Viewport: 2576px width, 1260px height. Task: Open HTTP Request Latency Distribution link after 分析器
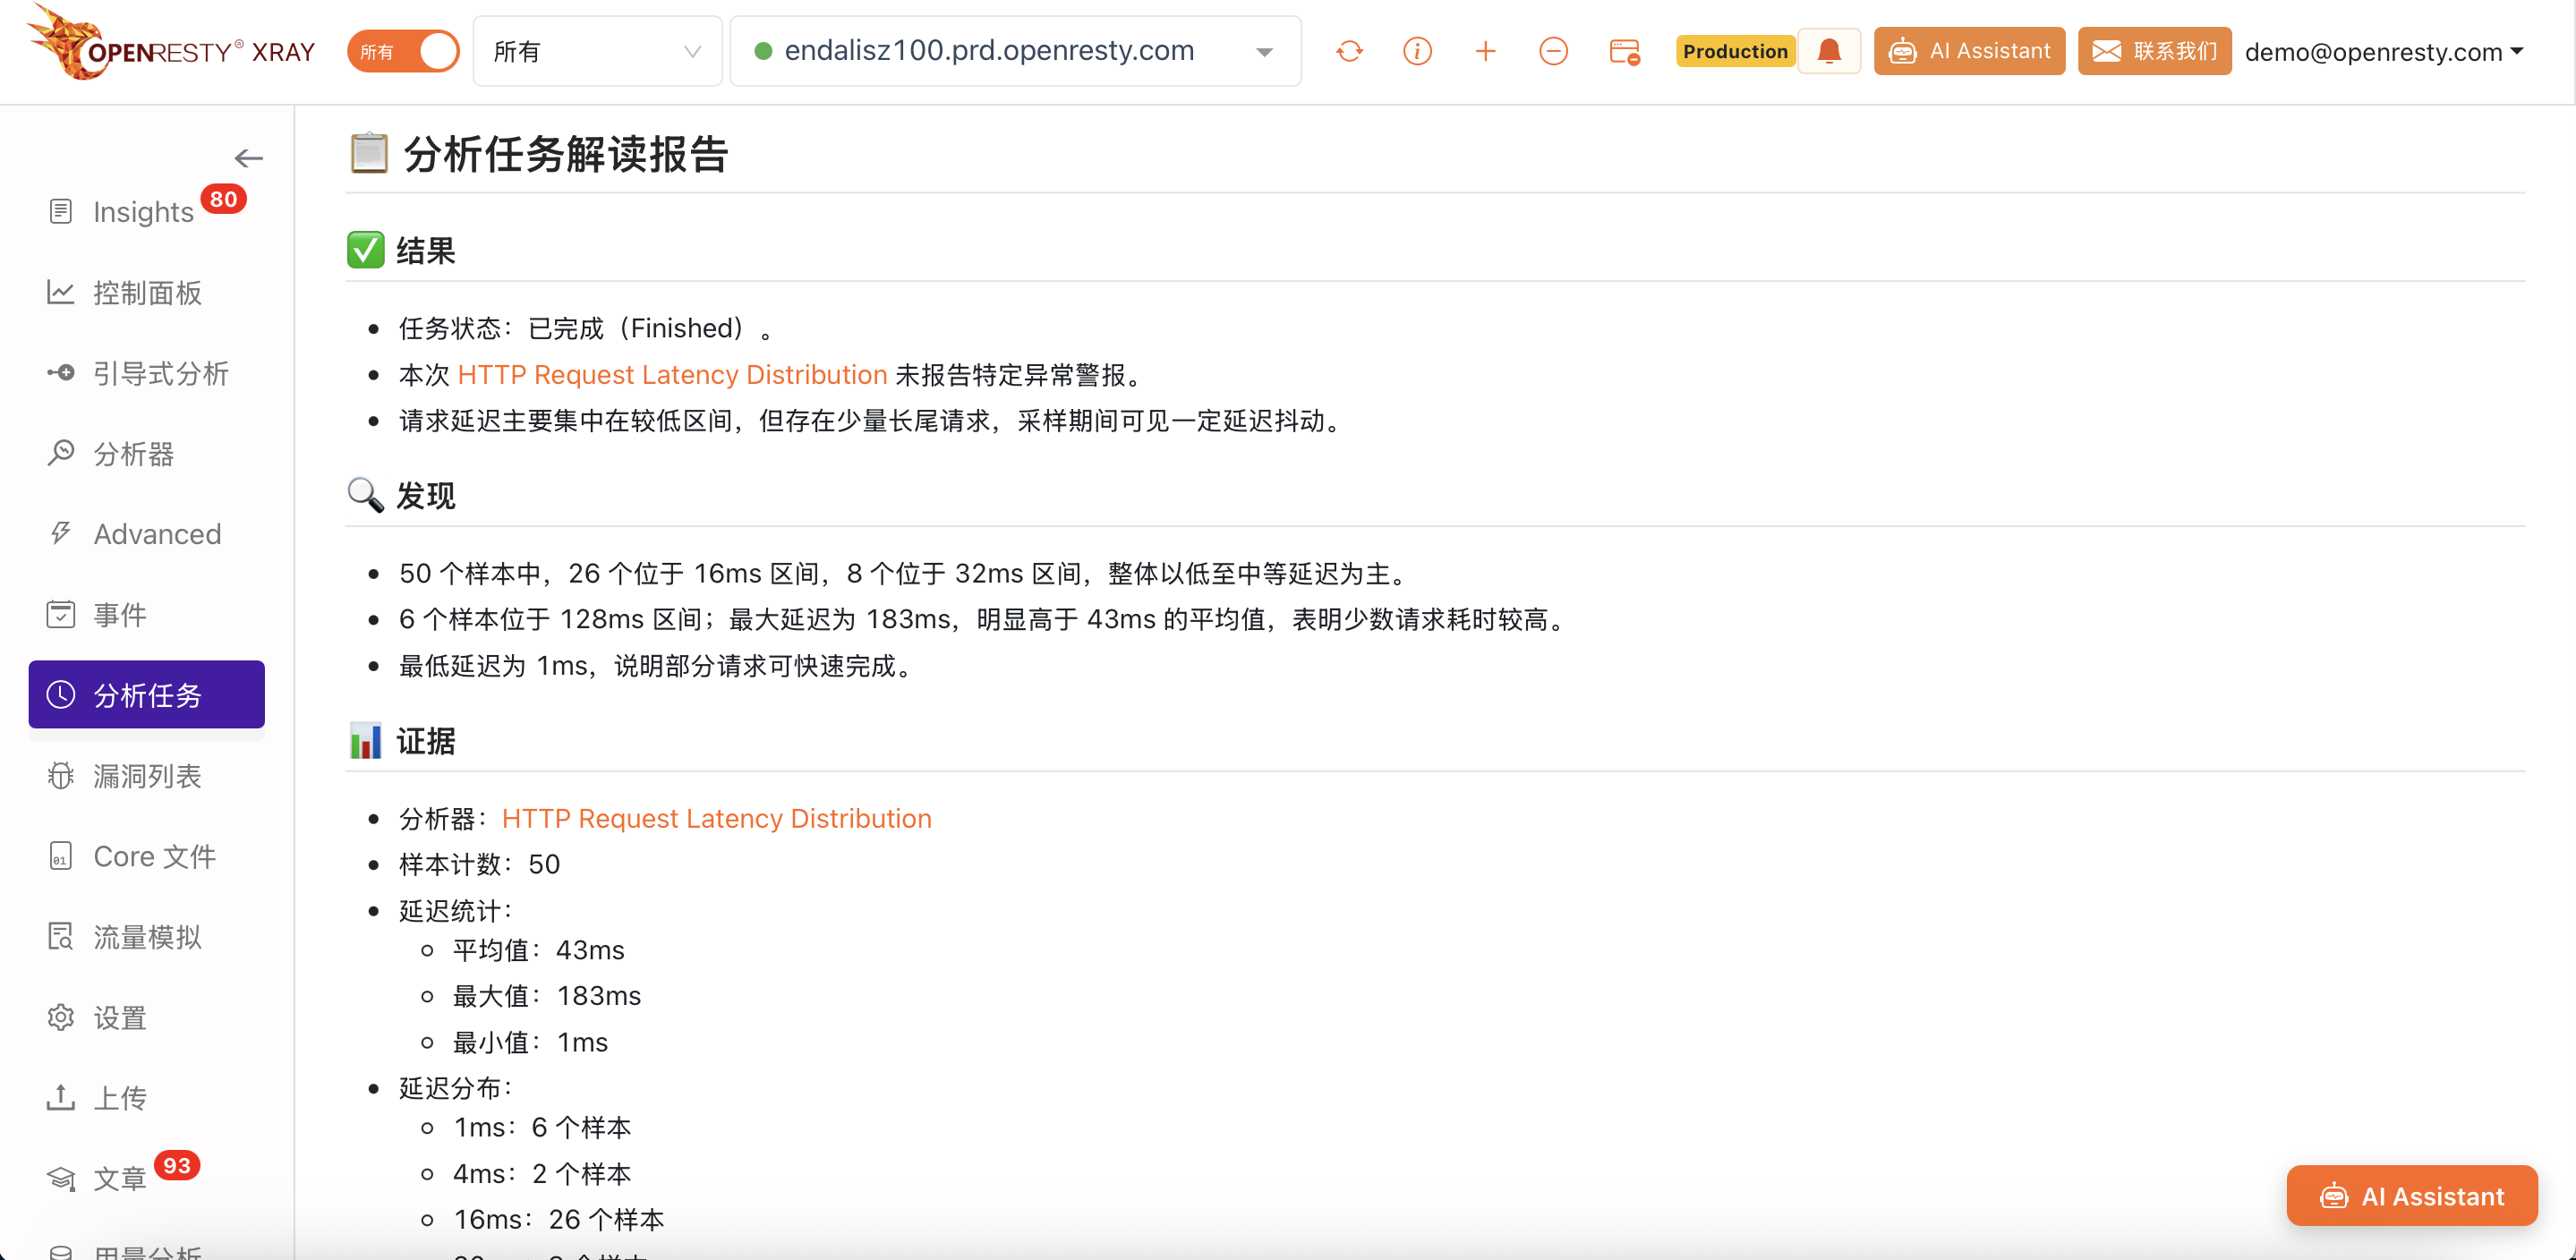click(x=716, y=819)
